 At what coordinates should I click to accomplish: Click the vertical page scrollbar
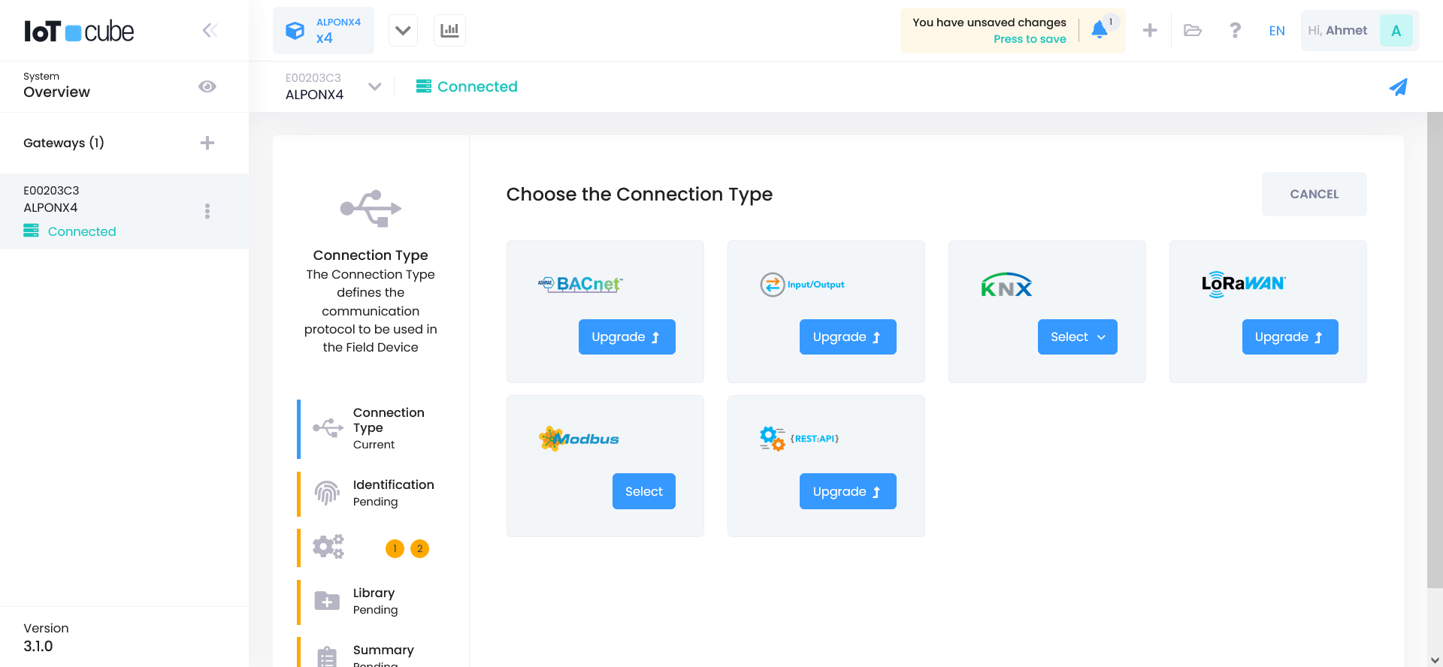pyautogui.click(x=1435, y=350)
